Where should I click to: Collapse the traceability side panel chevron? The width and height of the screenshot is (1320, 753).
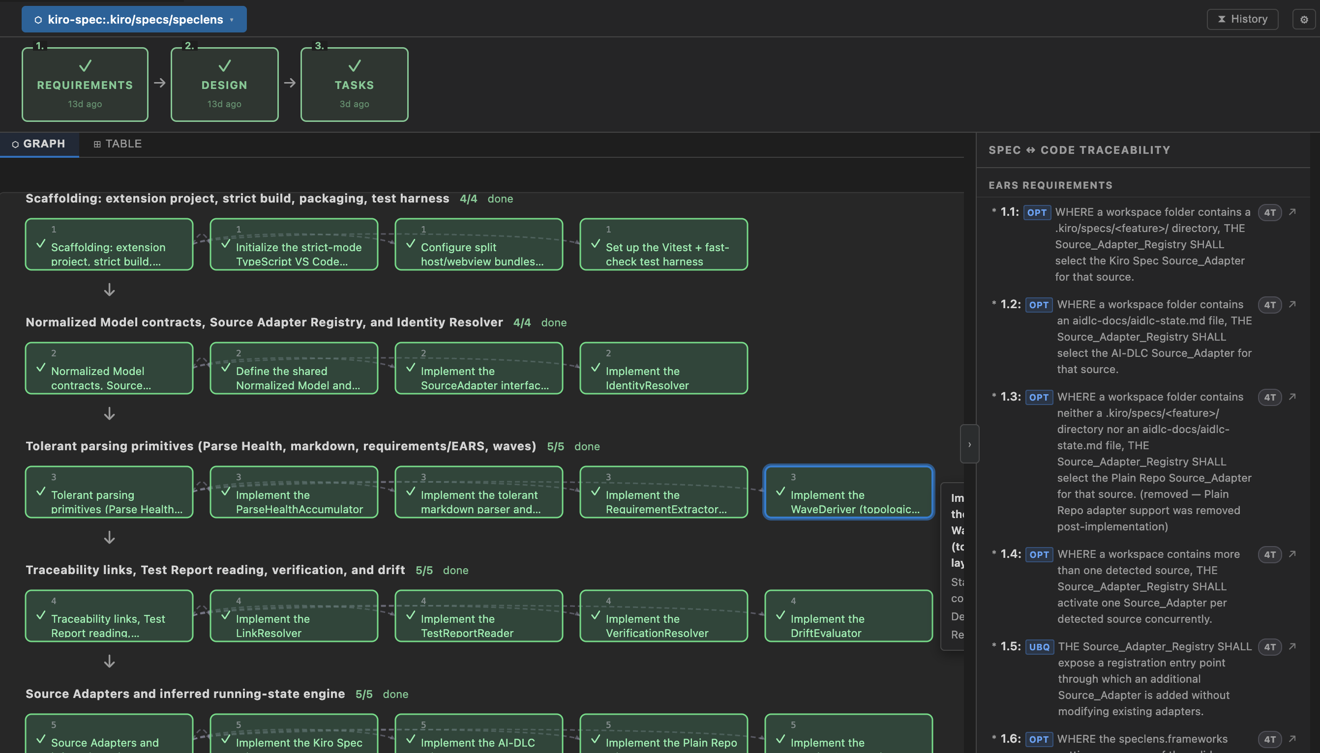pyautogui.click(x=969, y=444)
